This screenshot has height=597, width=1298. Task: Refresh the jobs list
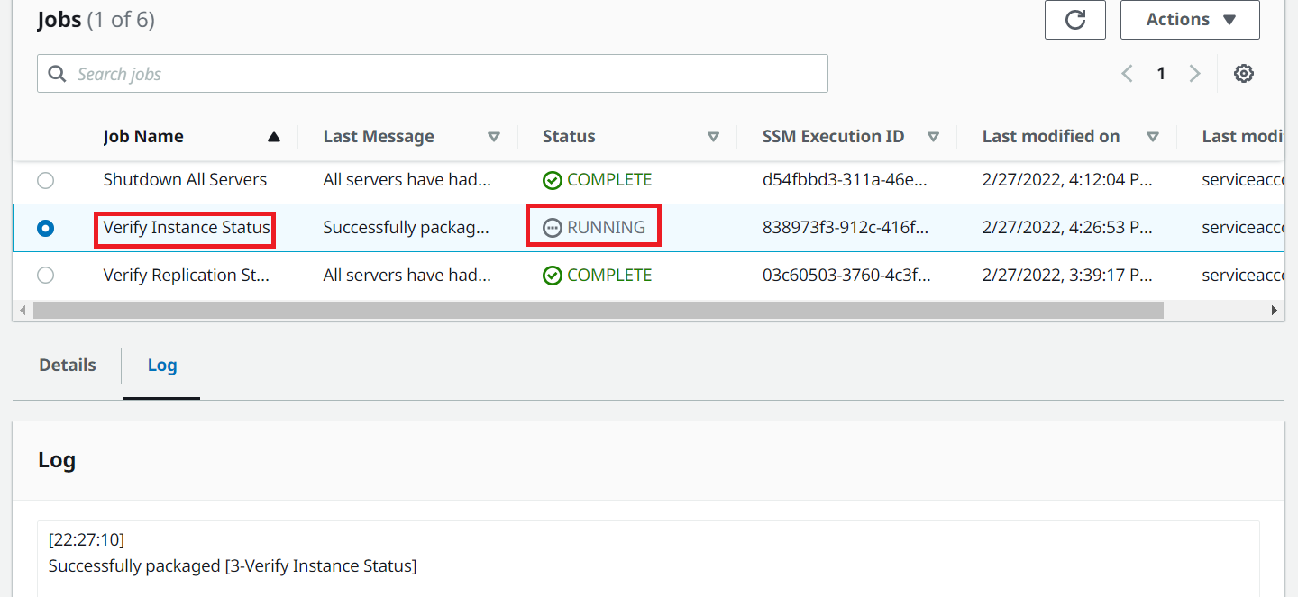coord(1074,20)
